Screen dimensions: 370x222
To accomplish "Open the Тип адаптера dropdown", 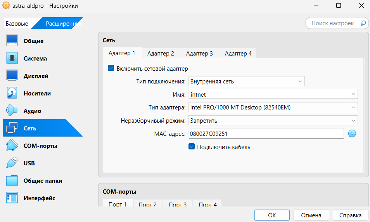I will coord(273,107).
